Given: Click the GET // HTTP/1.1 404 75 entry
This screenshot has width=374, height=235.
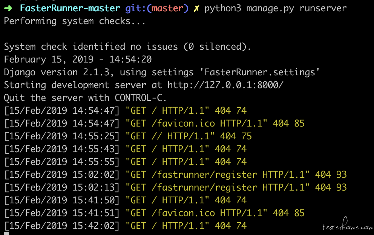Looking at the screenshot, I should [128, 136].
